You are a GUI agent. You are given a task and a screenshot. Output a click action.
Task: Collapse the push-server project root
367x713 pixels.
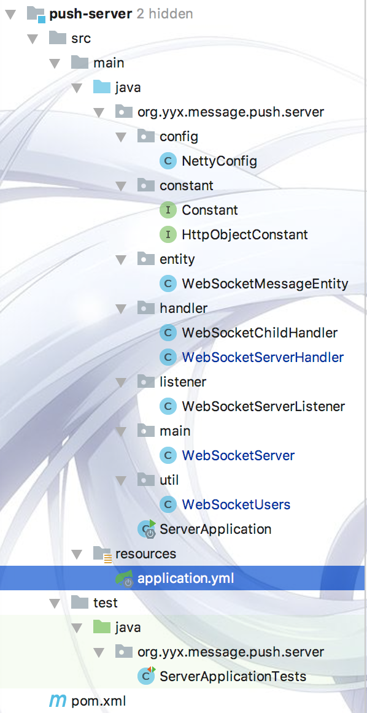(x=10, y=15)
